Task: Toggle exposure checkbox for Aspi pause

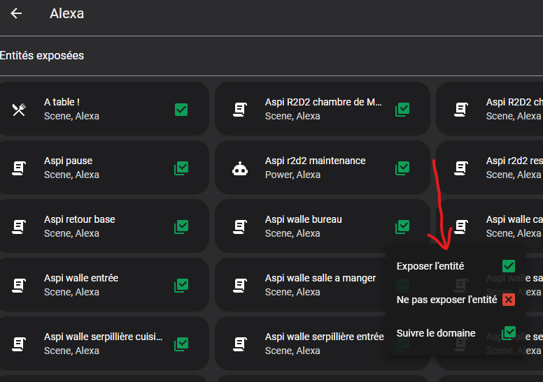Action: pos(181,168)
